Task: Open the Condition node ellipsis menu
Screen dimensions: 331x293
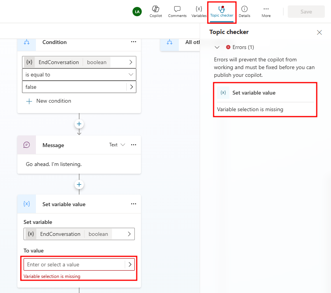Action: tap(133, 42)
